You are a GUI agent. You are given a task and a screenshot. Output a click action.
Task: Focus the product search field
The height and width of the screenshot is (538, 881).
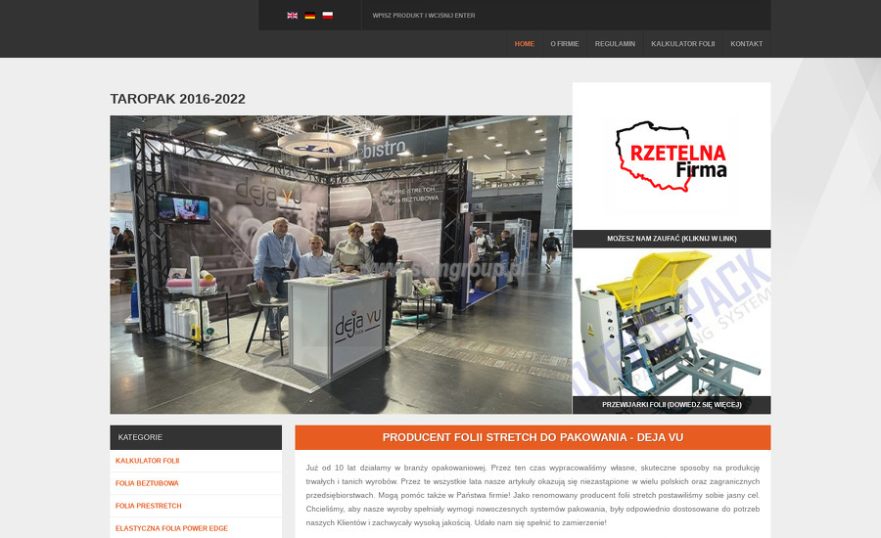(566, 16)
